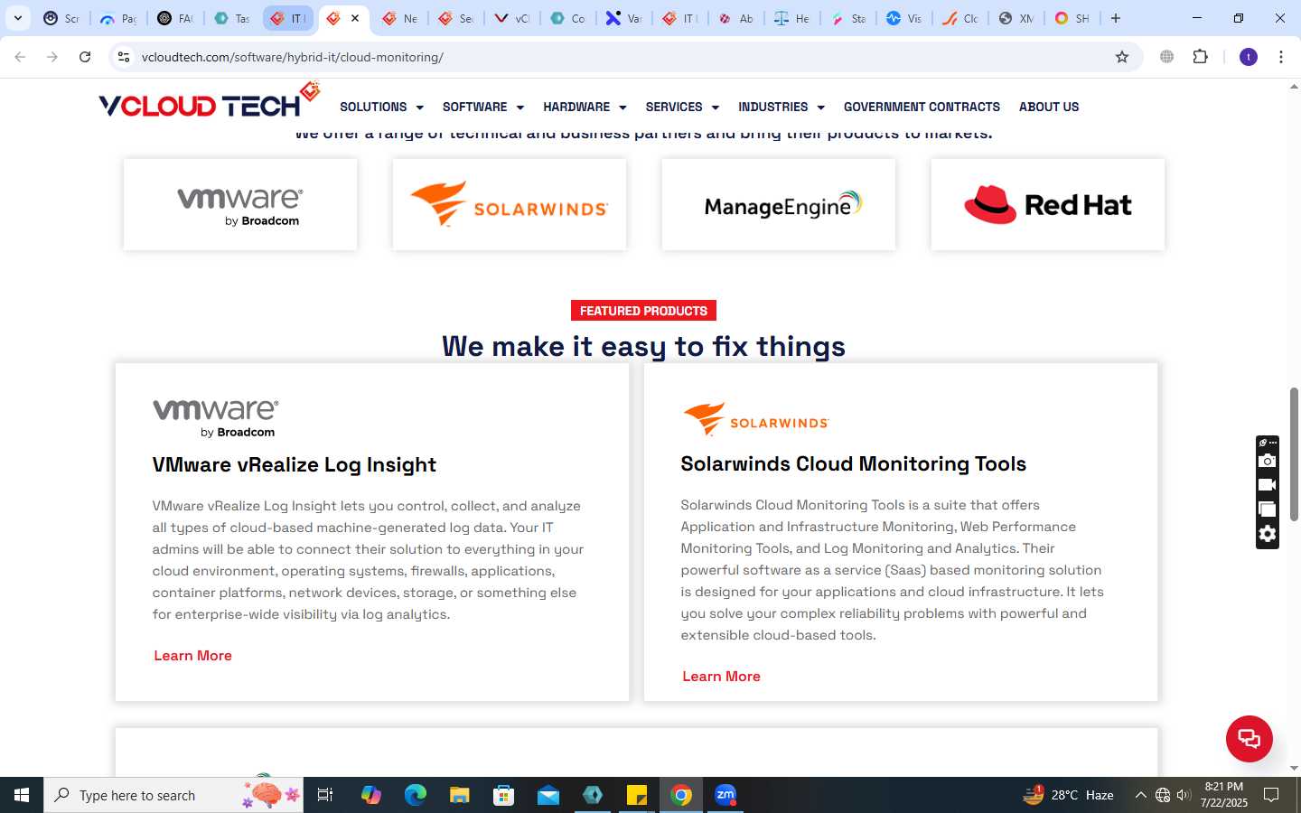Open a new browser tab
The image size is (1301, 813).
[1116, 18]
